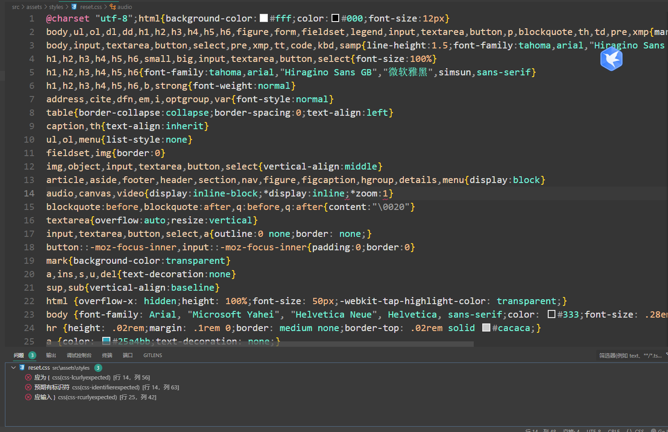
Task: Click the 微软雅黑 font name on line 5
Action: tap(408, 72)
